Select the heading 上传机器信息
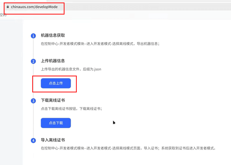Viewport: 231px width, 165px height. click(x=53, y=61)
